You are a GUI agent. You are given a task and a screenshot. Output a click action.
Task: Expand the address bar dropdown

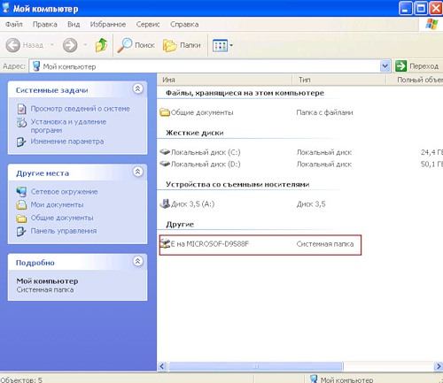click(385, 66)
